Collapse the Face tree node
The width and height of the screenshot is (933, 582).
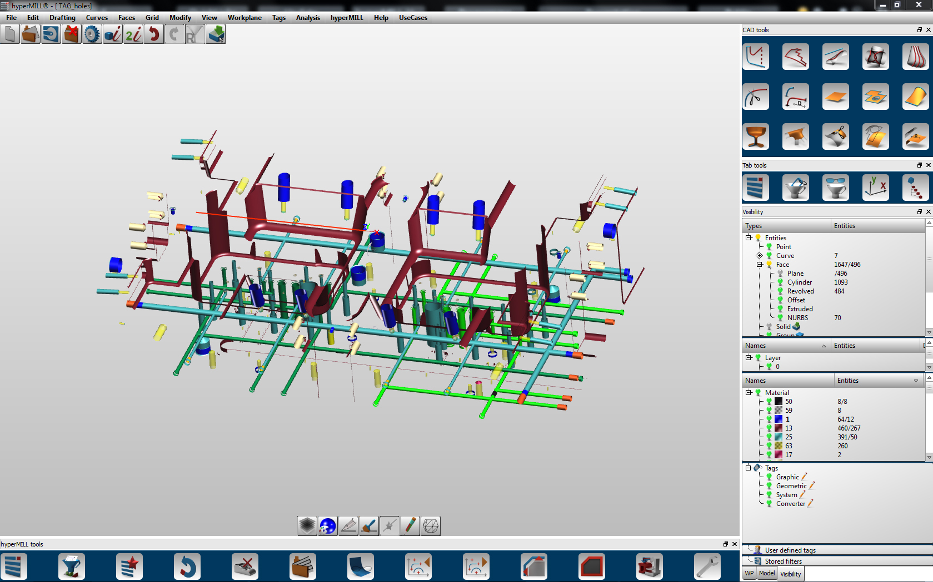coord(759,265)
